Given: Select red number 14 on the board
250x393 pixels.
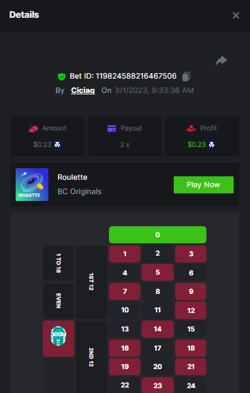Looking at the screenshot, I should click(x=157, y=329).
